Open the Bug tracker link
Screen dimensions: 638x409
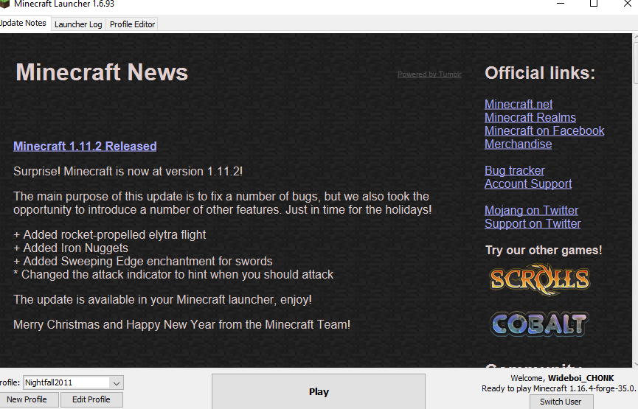coord(514,170)
